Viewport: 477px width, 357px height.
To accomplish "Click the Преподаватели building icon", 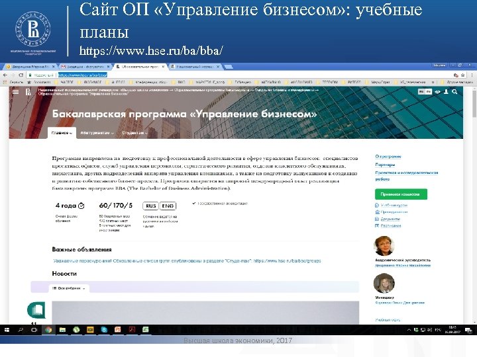I will tap(377, 212).
